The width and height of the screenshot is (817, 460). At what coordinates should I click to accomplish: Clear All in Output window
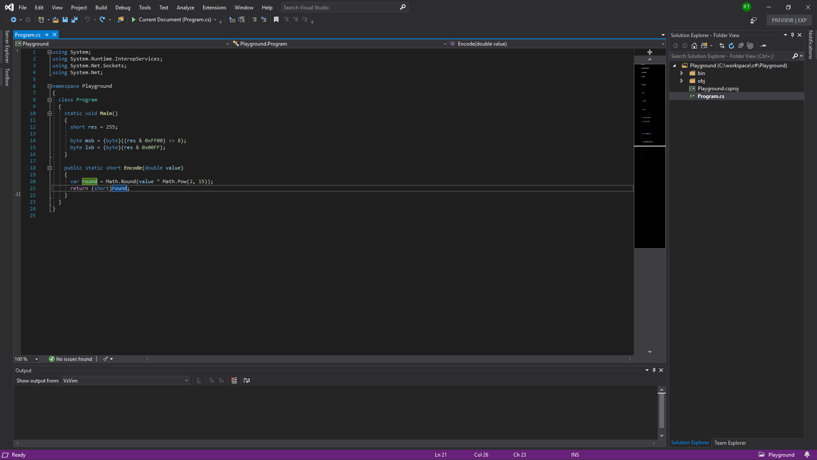pos(234,380)
